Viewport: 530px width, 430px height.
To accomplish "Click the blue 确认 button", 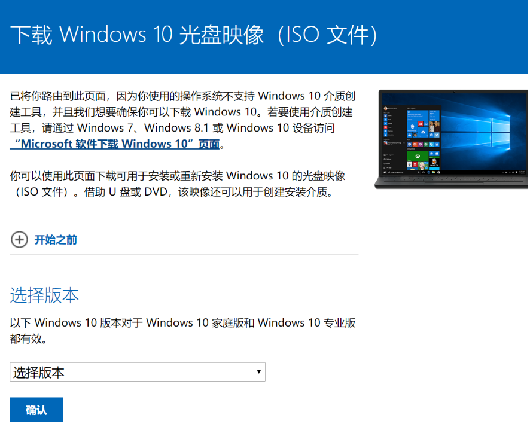I will tap(36, 410).
